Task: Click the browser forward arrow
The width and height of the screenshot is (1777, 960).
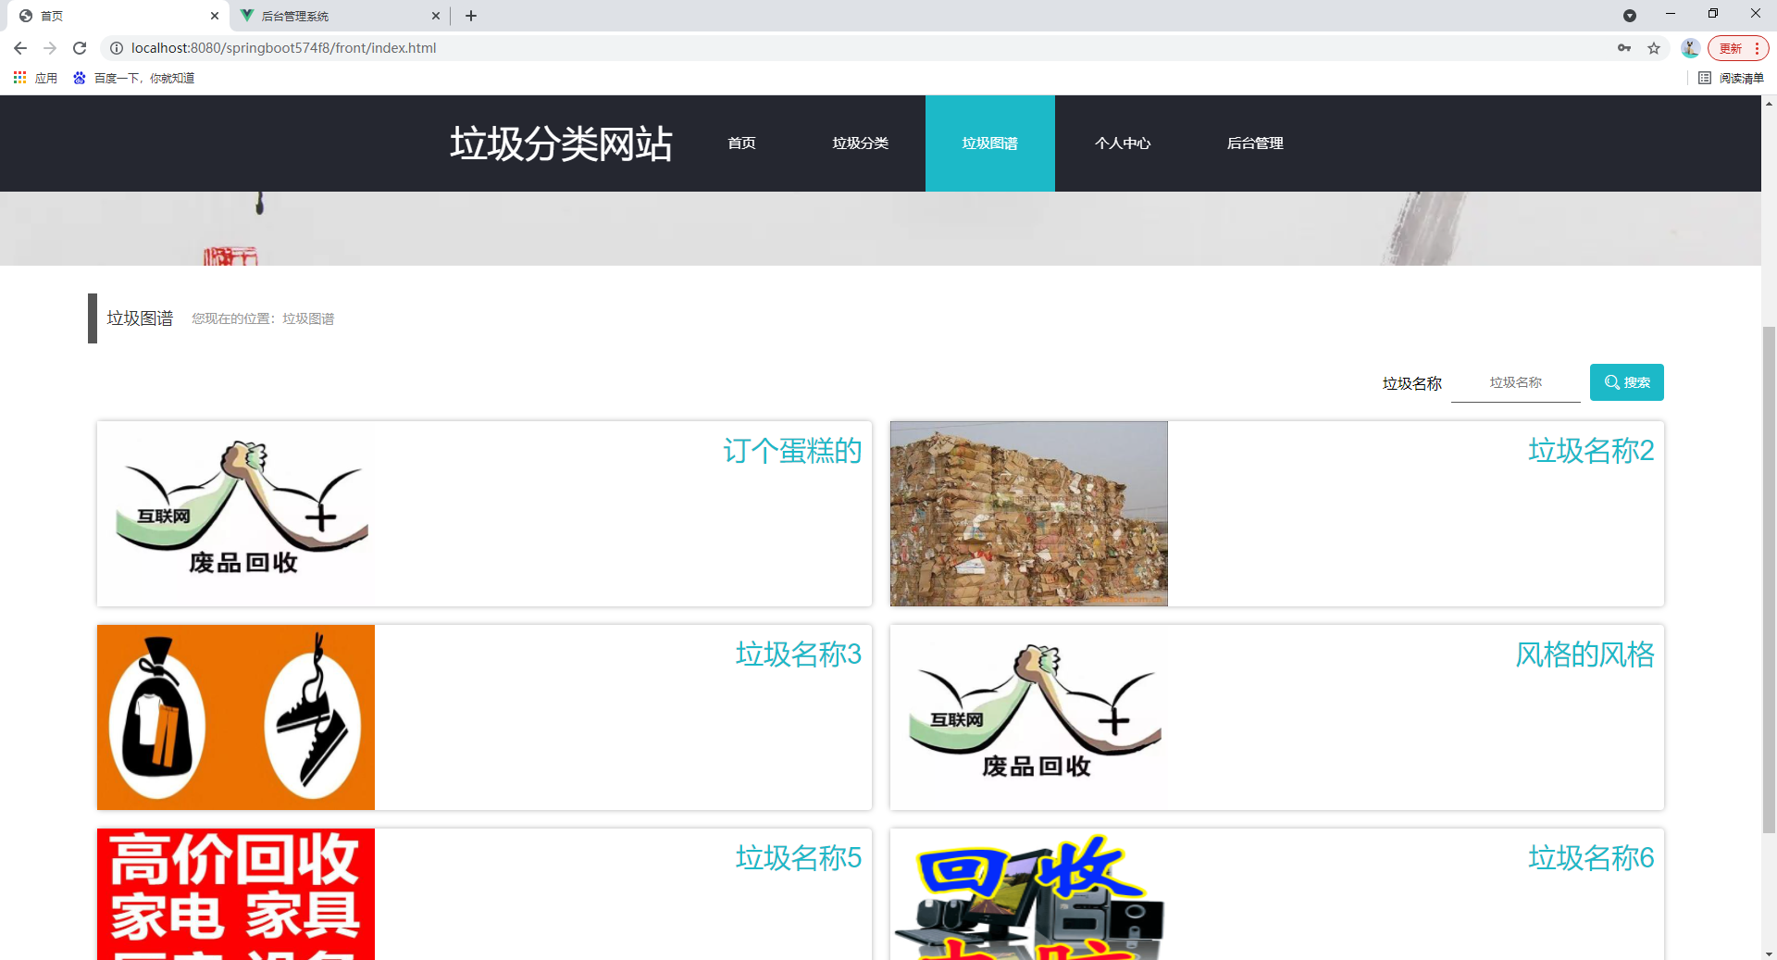Action: click(x=50, y=48)
